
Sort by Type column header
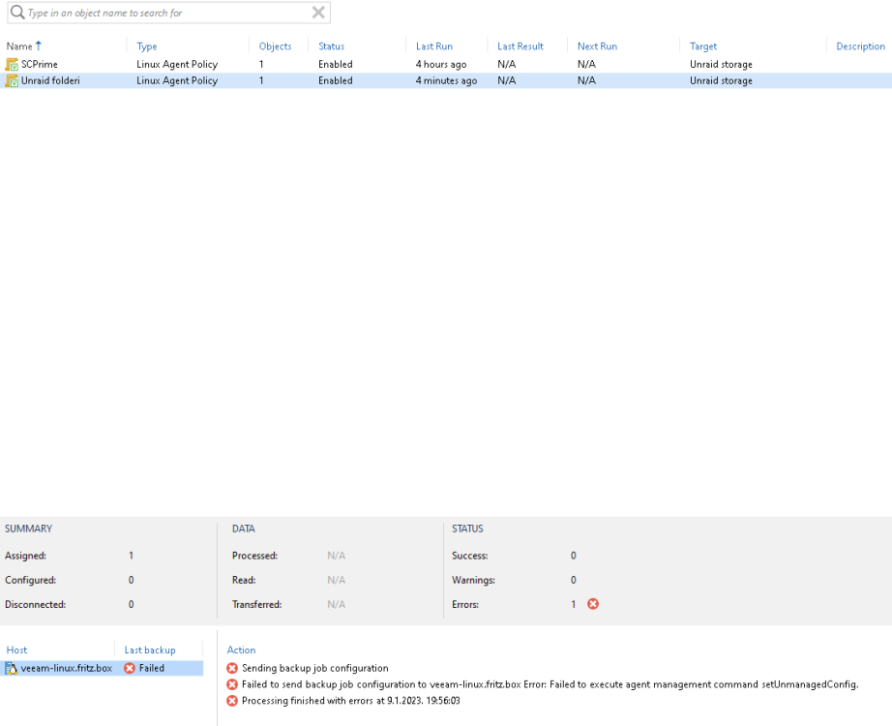(x=147, y=46)
